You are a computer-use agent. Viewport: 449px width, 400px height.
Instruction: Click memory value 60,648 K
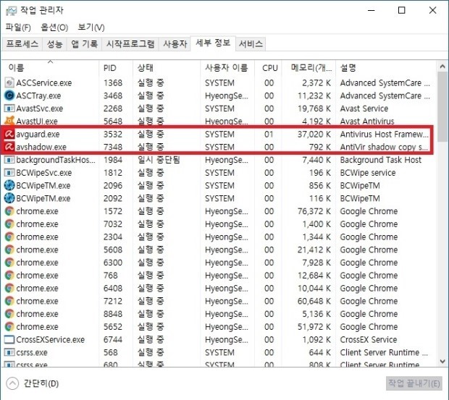coord(314,301)
